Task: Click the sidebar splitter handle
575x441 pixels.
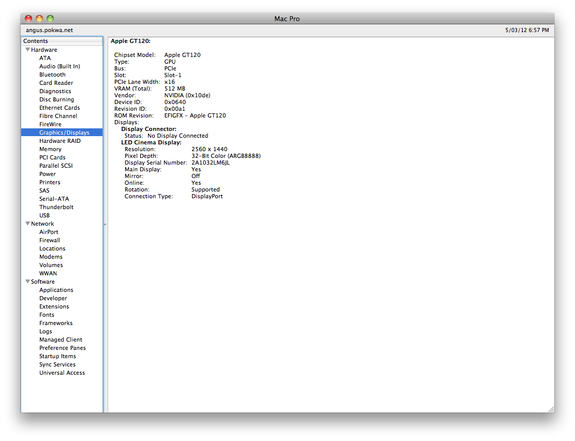Action: [105, 224]
